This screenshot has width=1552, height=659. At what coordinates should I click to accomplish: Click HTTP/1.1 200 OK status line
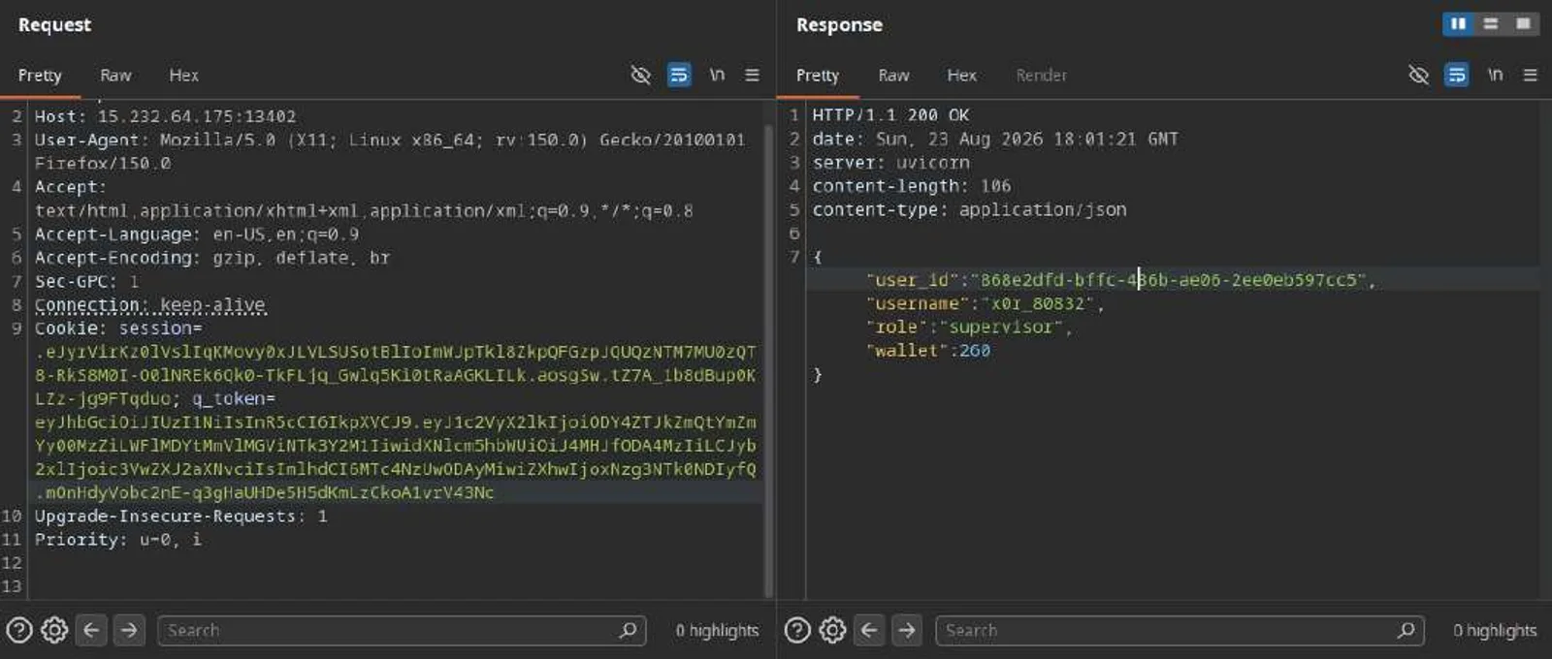coord(890,115)
